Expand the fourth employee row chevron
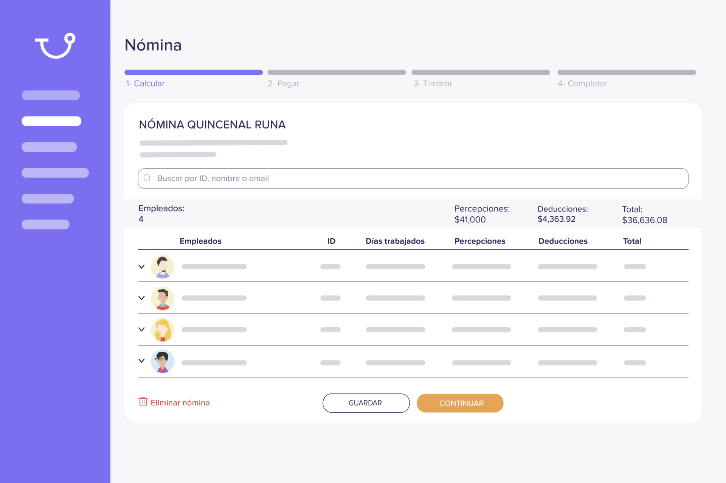 [142, 361]
